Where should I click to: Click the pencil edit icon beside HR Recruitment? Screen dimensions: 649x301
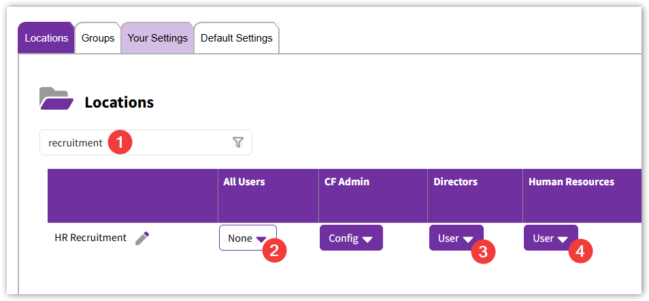(x=142, y=238)
